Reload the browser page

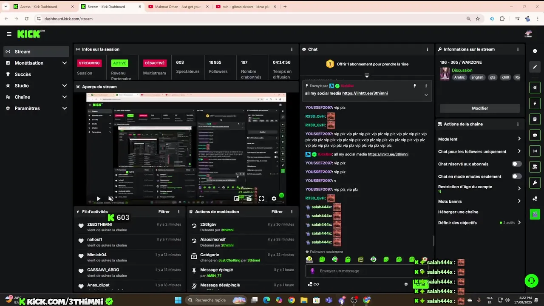[x=26, y=19]
